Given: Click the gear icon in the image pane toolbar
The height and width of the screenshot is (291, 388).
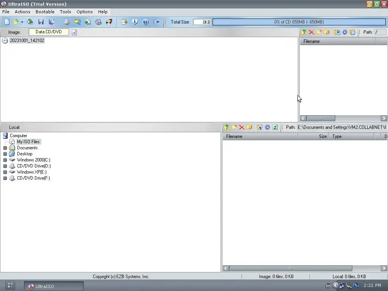Looking at the screenshot, I should [x=344, y=32].
